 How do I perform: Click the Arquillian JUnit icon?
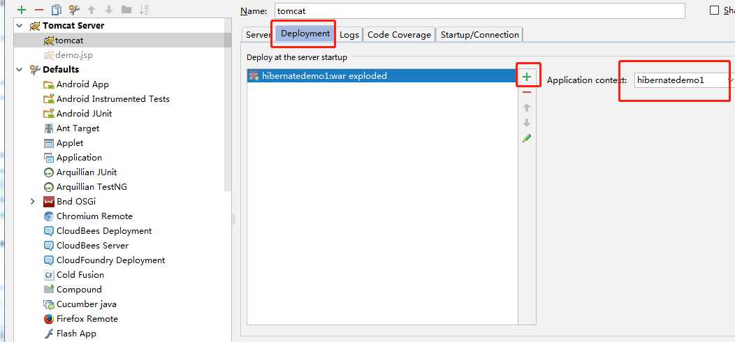[x=49, y=172]
